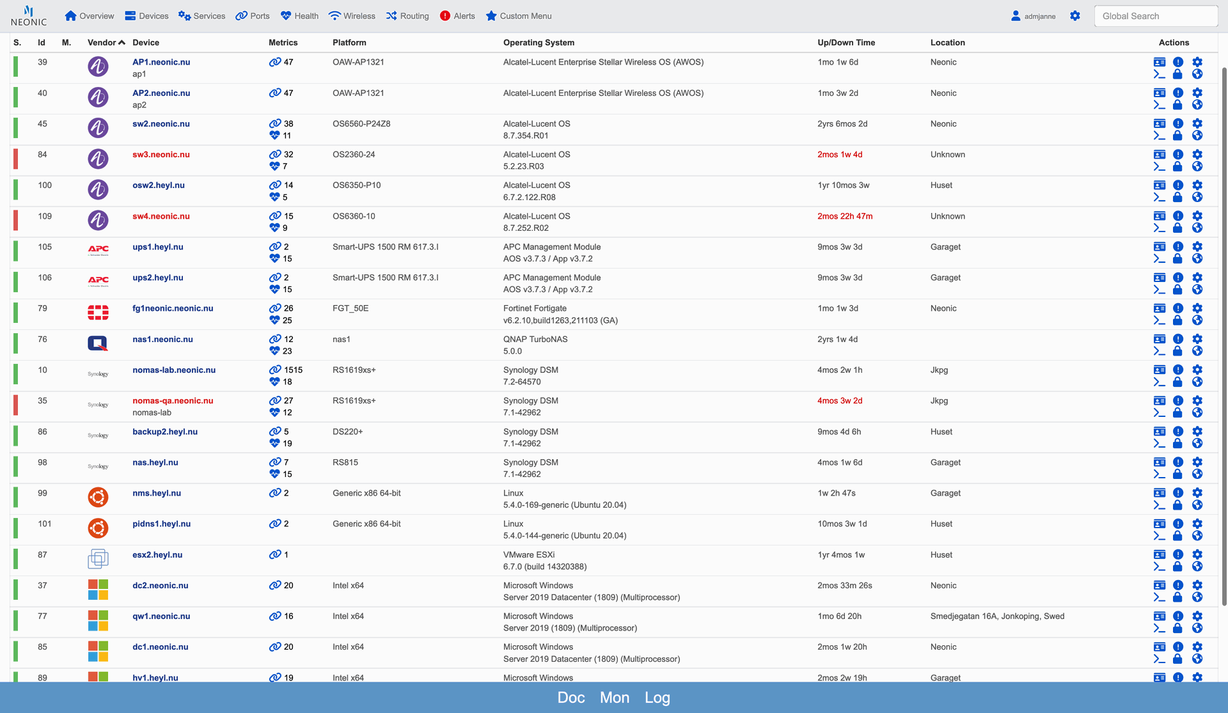
Task: Sort by the Up/Down Time column header
Action: pyautogui.click(x=846, y=43)
